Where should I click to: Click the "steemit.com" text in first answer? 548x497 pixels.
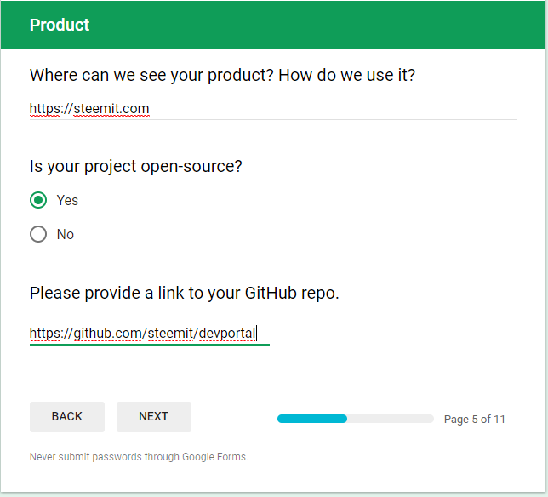tap(111, 109)
